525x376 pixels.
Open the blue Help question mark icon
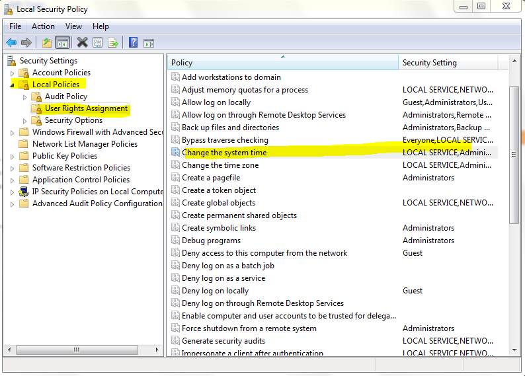[x=134, y=42]
